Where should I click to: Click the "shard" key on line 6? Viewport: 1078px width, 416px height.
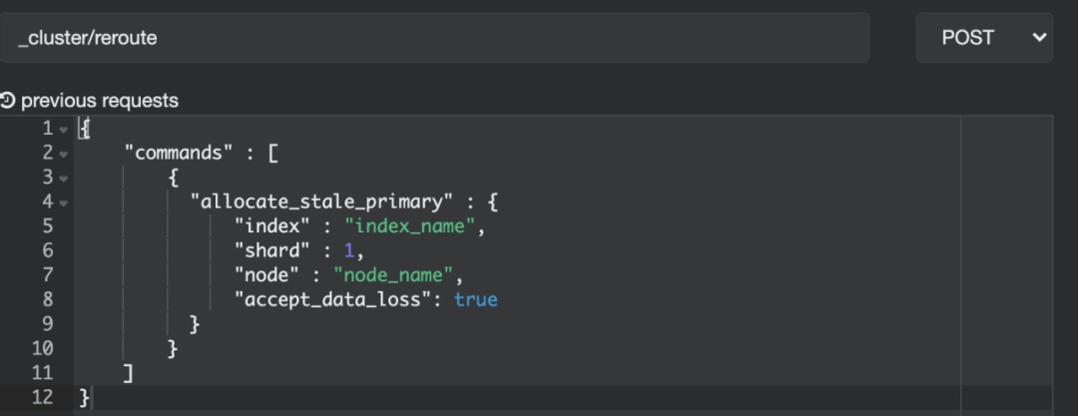tap(271, 250)
